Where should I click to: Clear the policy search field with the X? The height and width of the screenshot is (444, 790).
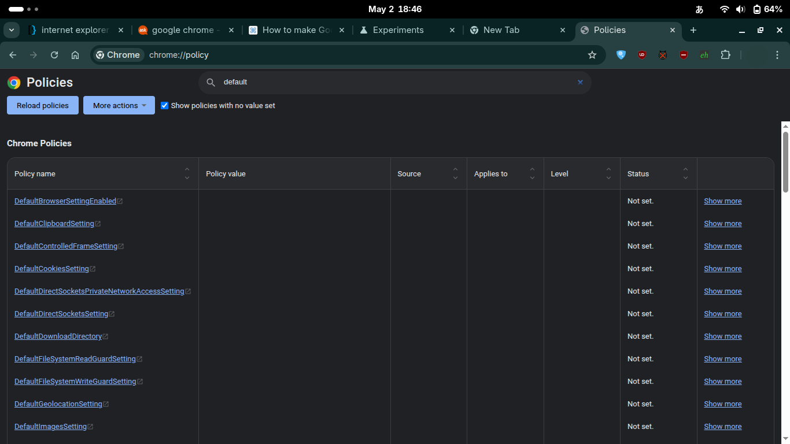point(580,82)
